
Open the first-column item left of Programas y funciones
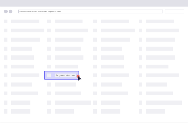25,75
